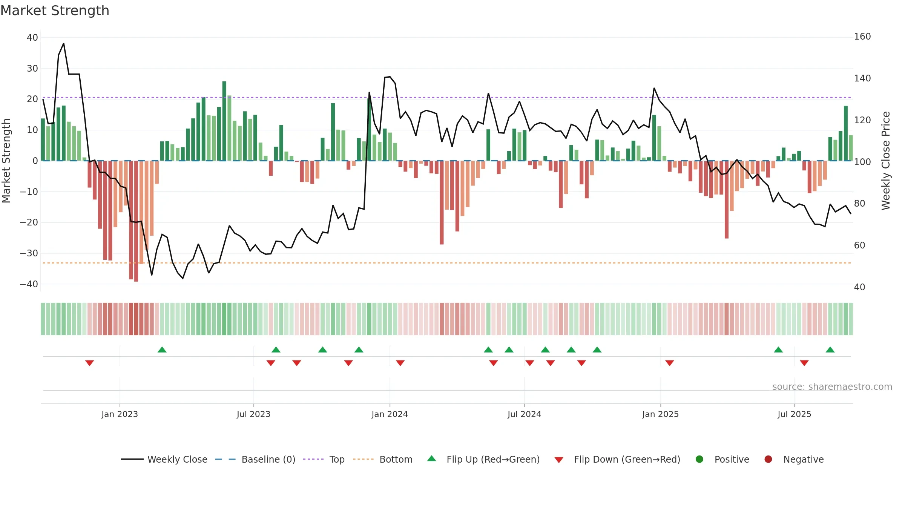Click the Jan 2024 x-axis label
This screenshot has width=905, height=509.
tap(390, 414)
